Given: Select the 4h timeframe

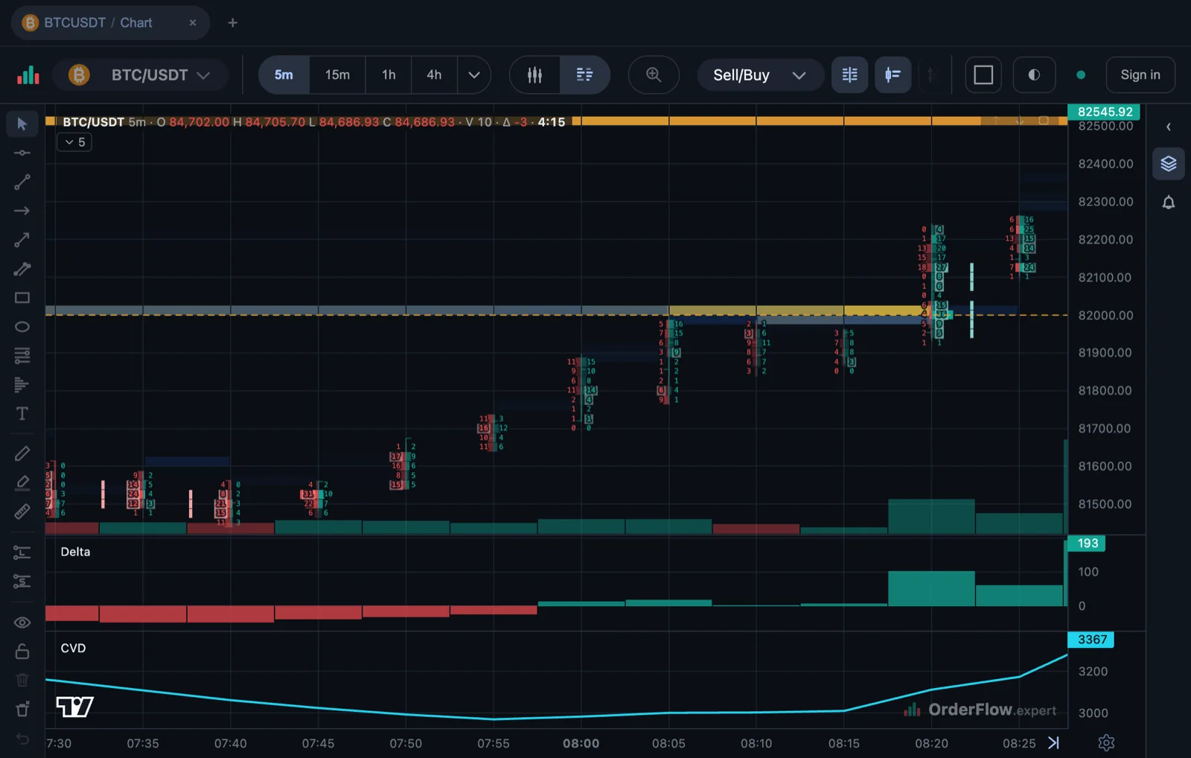Looking at the screenshot, I should 434,74.
